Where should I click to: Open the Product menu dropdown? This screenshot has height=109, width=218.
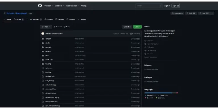coord(48,6)
